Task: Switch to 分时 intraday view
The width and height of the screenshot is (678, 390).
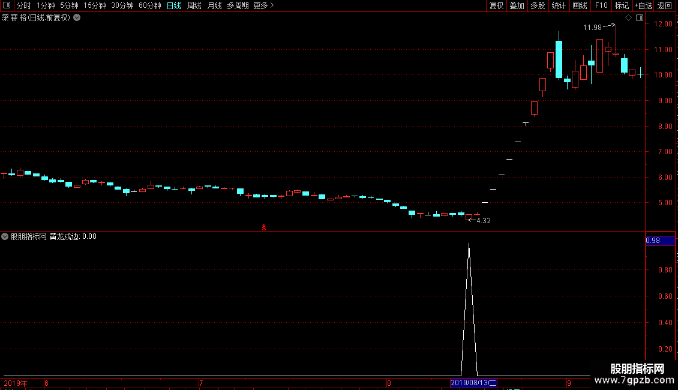Action: click(24, 5)
